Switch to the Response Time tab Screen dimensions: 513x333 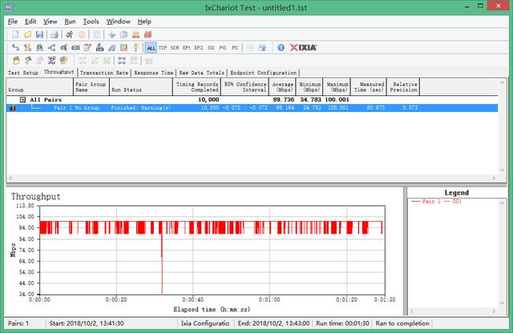154,72
